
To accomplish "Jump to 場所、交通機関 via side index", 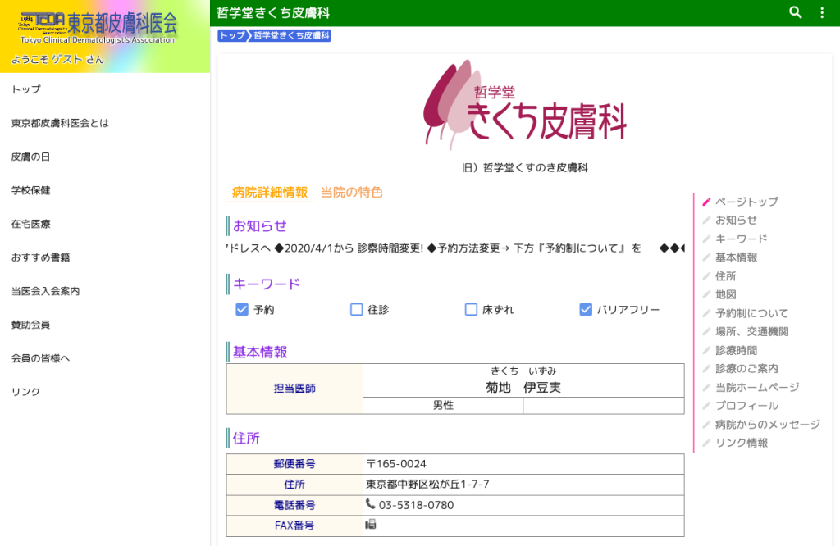I will pyautogui.click(x=752, y=332).
